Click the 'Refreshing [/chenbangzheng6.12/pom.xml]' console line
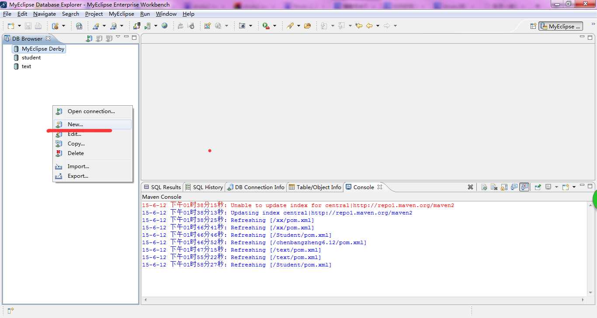Image resolution: width=597 pixels, height=318 pixels. pos(254,242)
